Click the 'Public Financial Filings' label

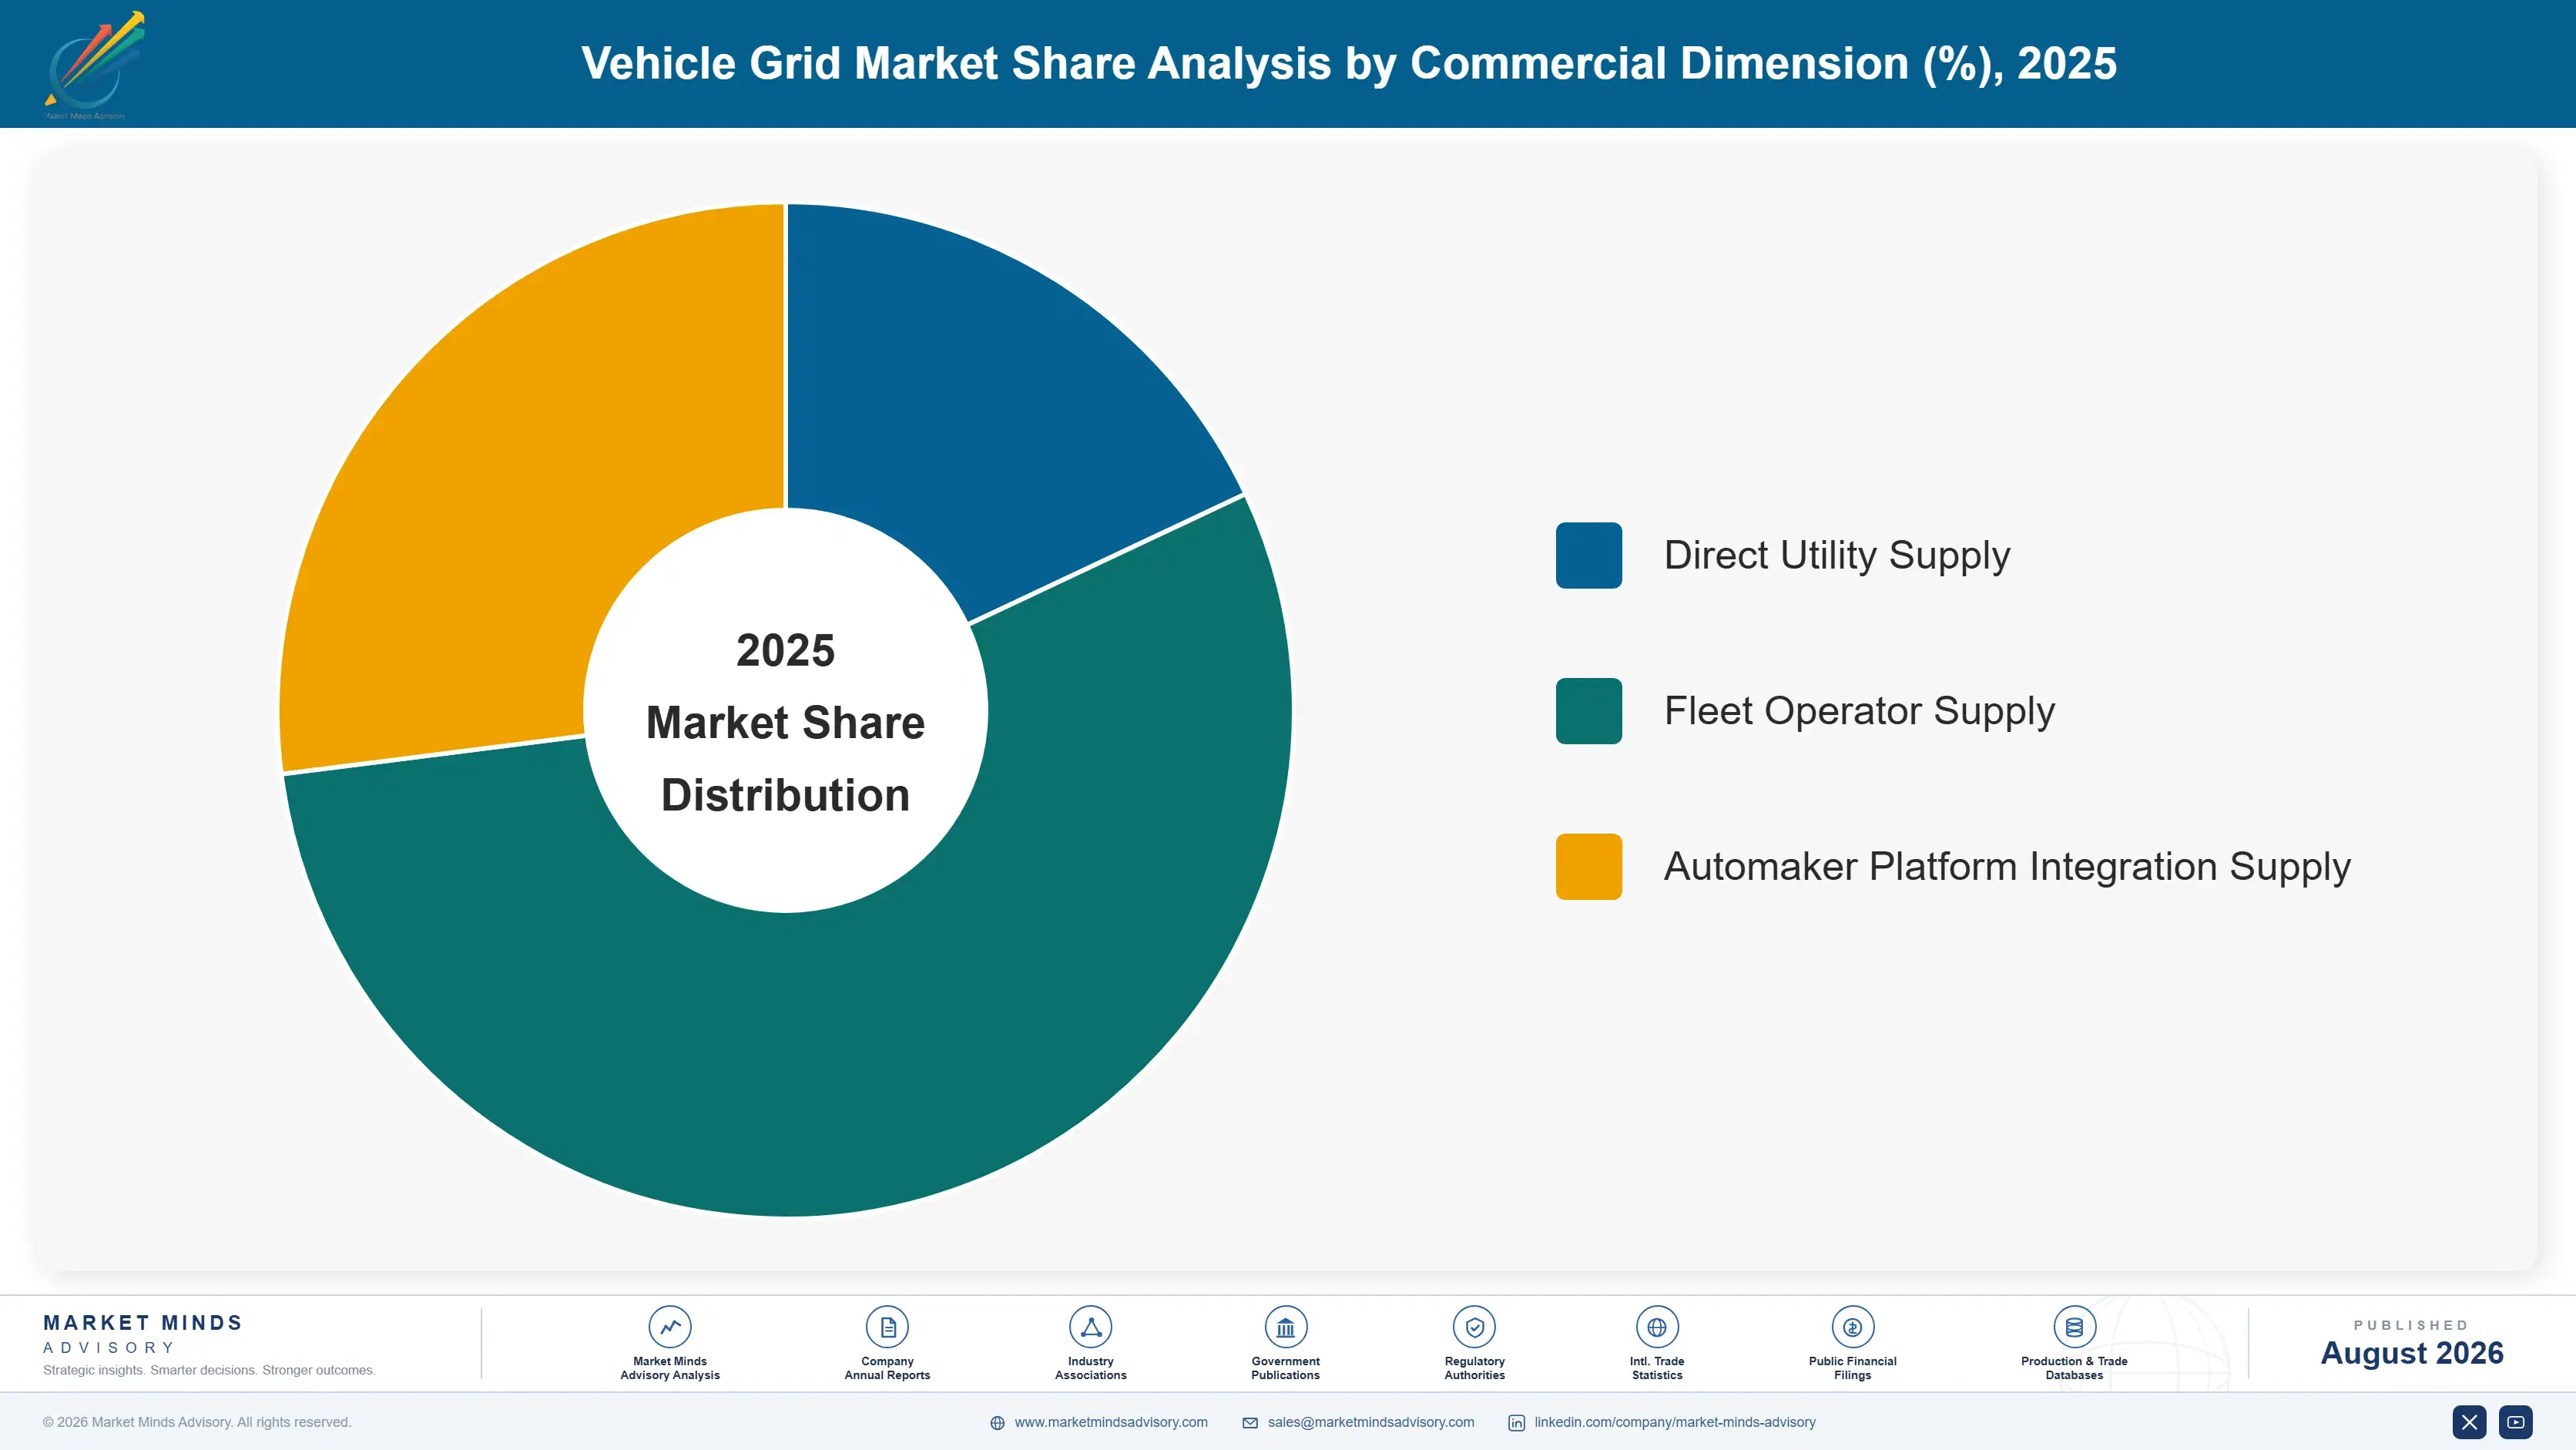(1852, 1368)
